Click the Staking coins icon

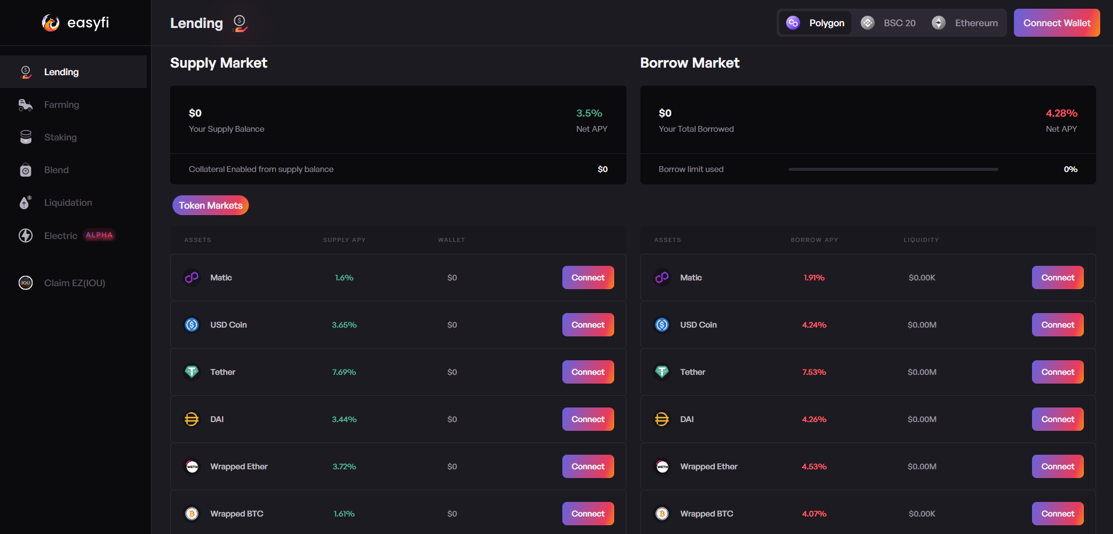pyautogui.click(x=26, y=137)
